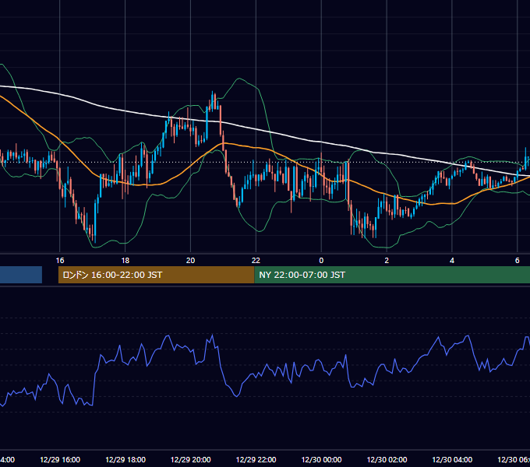Click the hour label 0 on upper axis
530x467 pixels.
pyautogui.click(x=321, y=260)
